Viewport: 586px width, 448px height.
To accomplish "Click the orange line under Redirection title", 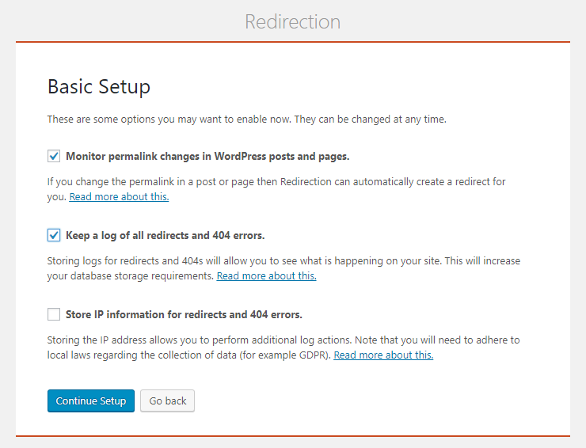I will pos(293,42).
